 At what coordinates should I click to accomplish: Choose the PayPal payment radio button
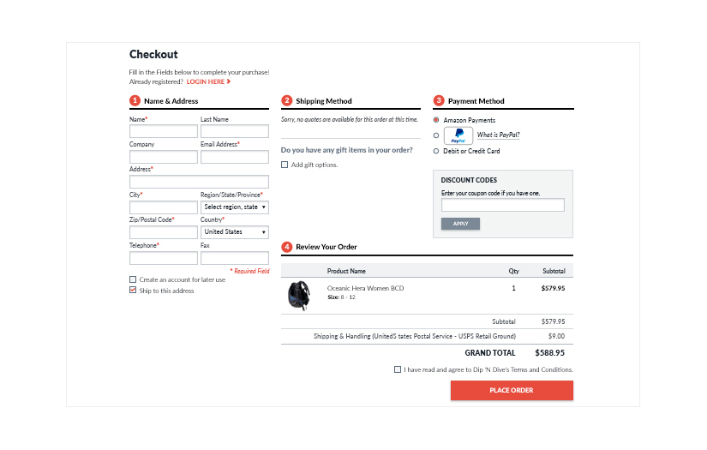pos(436,135)
